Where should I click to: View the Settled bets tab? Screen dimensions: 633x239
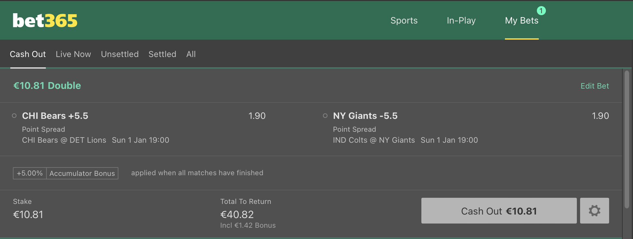pyautogui.click(x=162, y=54)
